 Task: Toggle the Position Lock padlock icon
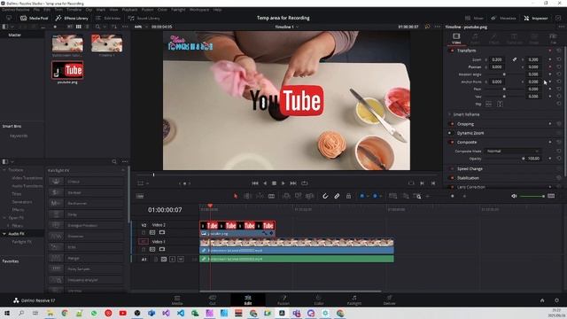(348, 196)
